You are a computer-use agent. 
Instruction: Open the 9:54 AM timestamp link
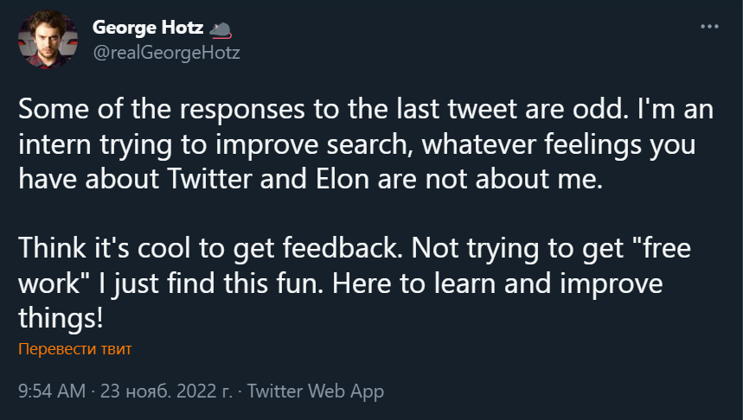pyautogui.click(x=51, y=391)
